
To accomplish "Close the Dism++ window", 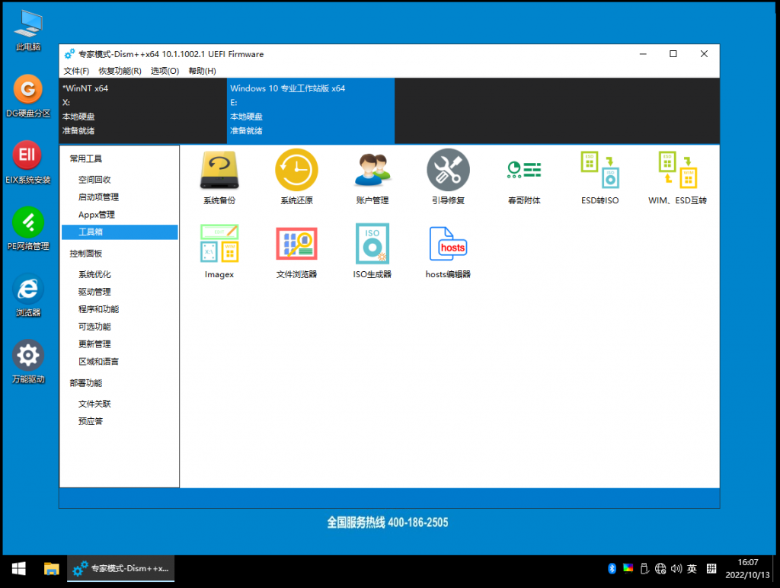I will click(704, 54).
